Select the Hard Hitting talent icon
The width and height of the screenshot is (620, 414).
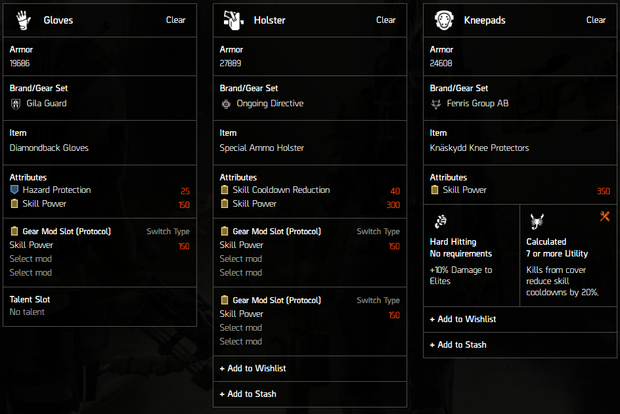[441, 221]
